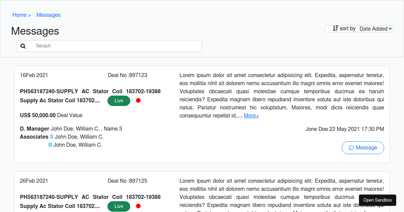Image resolution: width=404 pixels, height=212 pixels.
Task: Click the red live status dot on deal 897123
Action: pyautogui.click(x=138, y=100)
